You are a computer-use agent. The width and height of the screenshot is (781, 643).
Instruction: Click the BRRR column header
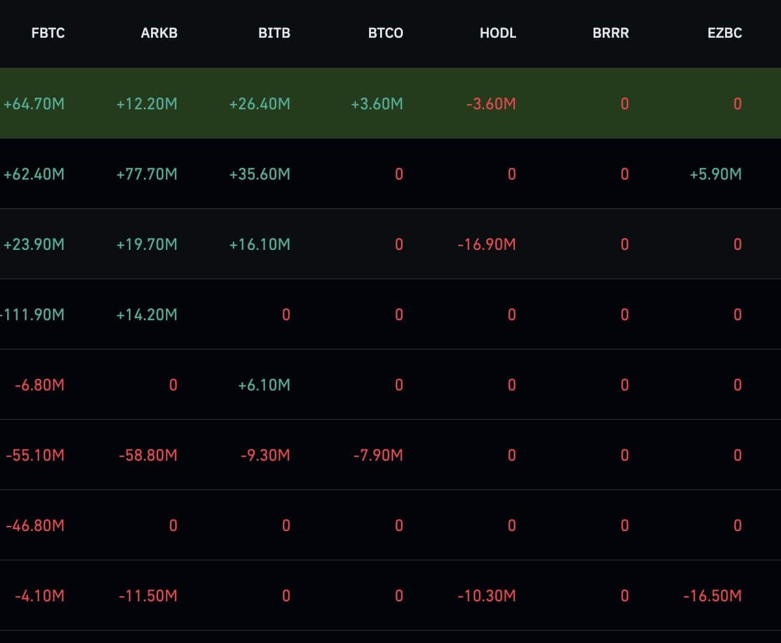[610, 33]
